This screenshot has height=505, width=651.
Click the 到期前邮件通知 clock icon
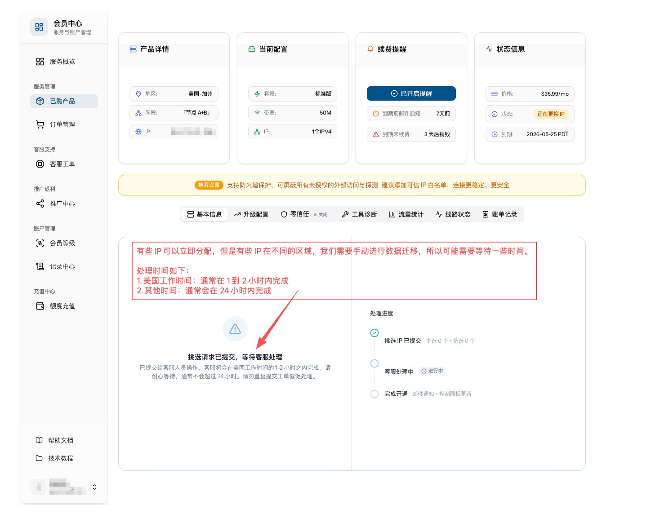tap(376, 114)
